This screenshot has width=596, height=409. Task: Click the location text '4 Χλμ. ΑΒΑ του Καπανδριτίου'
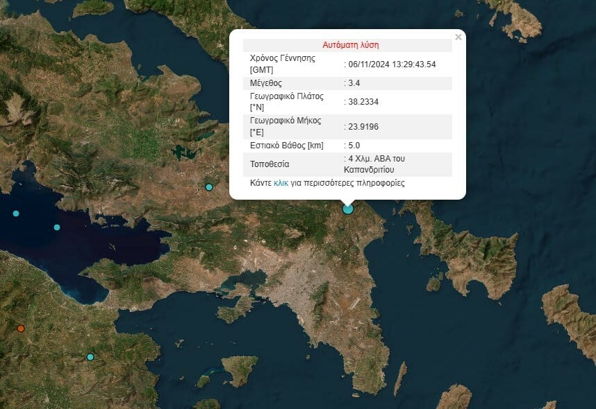click(376, 164)
